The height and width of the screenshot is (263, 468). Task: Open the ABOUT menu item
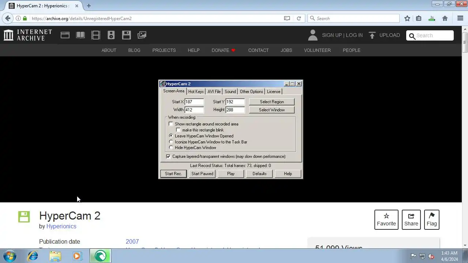tap(109, 50)
